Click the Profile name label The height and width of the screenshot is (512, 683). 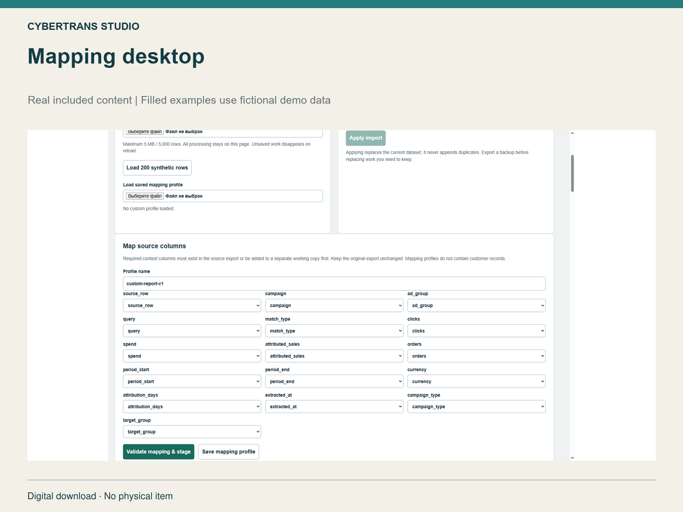[137, 271]
